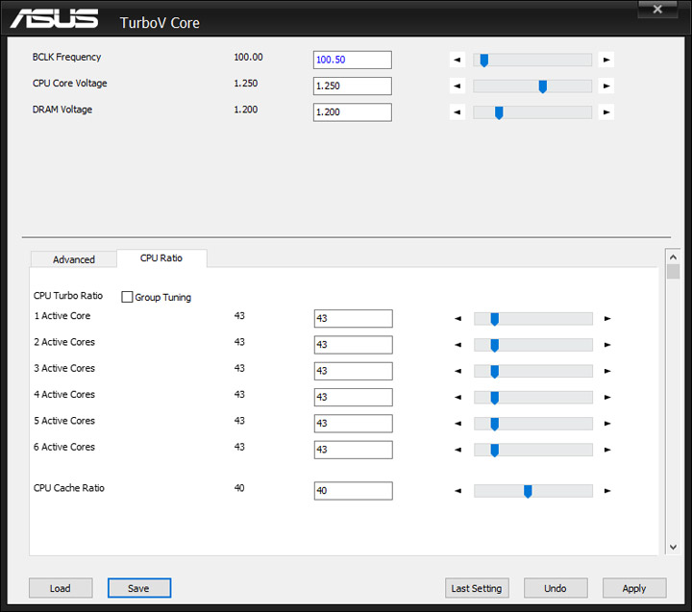Focus the 2 Active Cores ratio field

click(x=353, y=345)
